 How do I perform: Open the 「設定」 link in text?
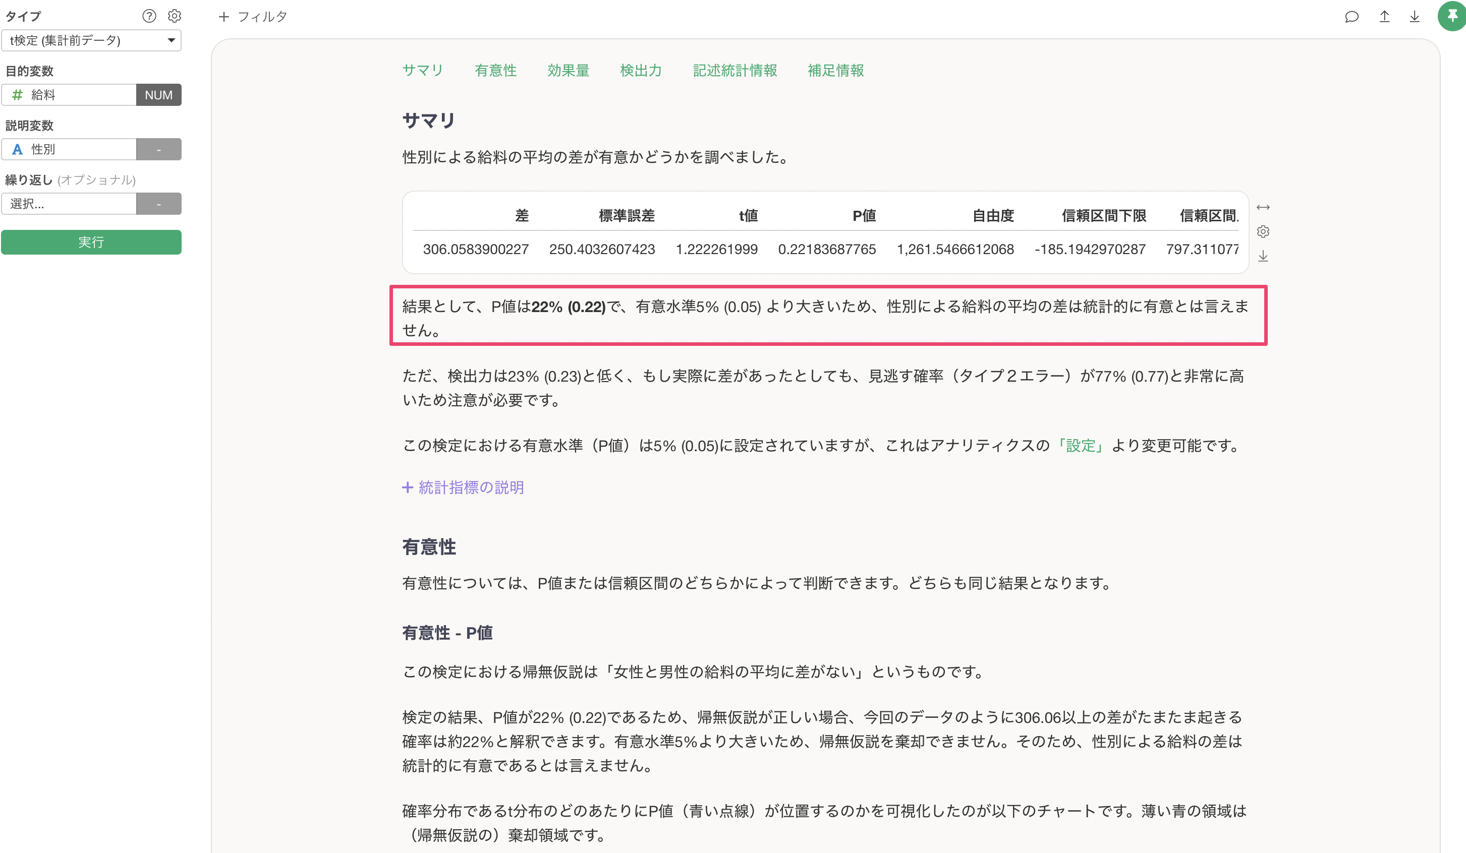pyautogui.click(x=1080, y=446)
